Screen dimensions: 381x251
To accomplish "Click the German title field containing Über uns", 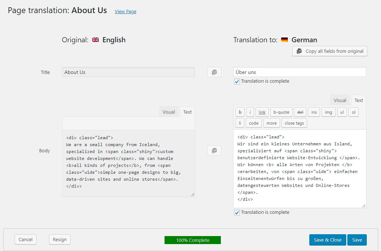I will [300, 72].
